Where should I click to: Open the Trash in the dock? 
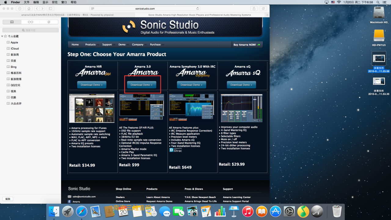click(x=337, y=211)
